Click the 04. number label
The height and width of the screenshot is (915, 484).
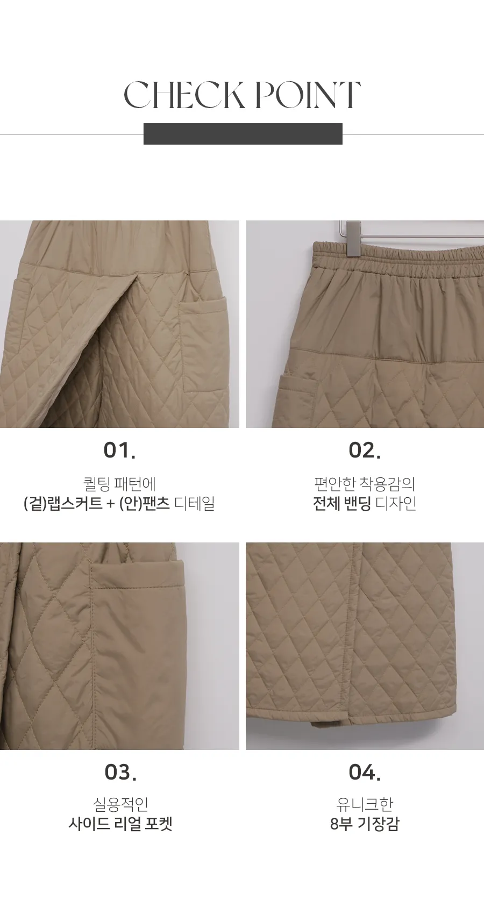(365, 773)
